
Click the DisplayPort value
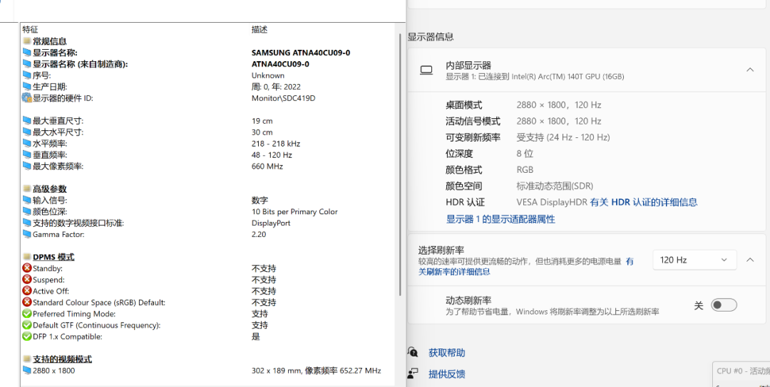[271, 223]
